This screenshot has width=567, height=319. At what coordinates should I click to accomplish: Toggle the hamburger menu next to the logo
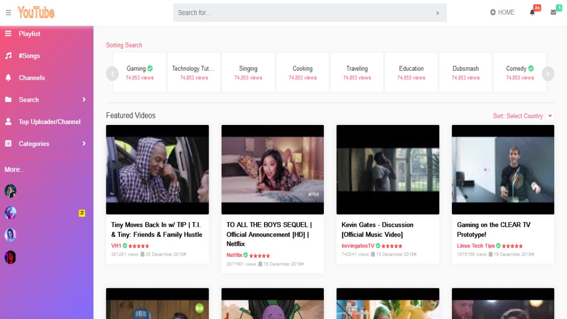click(8, 13)
